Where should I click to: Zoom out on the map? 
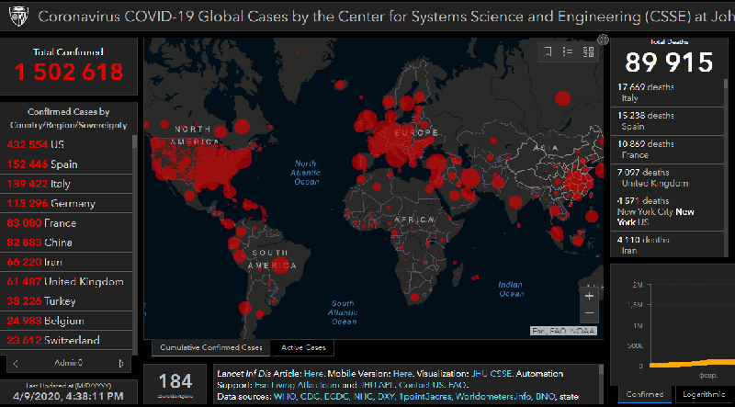[589, 314]
